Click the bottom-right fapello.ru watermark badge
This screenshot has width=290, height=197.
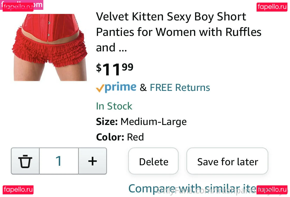(x=272, y=190)
